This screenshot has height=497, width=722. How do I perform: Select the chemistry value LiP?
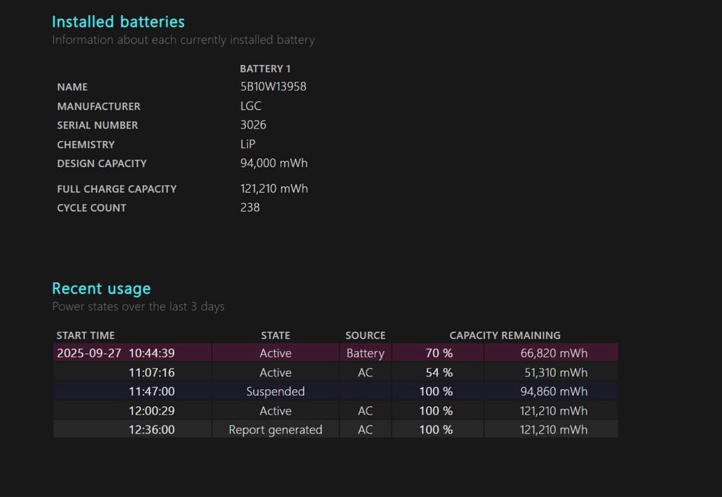pyautogui.click(x=248, y=144)
